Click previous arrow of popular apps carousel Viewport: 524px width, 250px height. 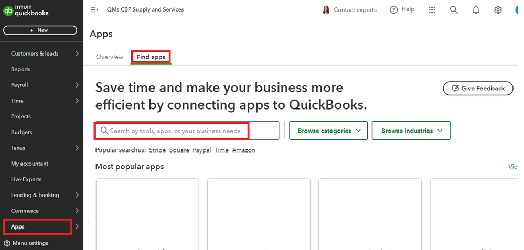(x=89, y=221)
